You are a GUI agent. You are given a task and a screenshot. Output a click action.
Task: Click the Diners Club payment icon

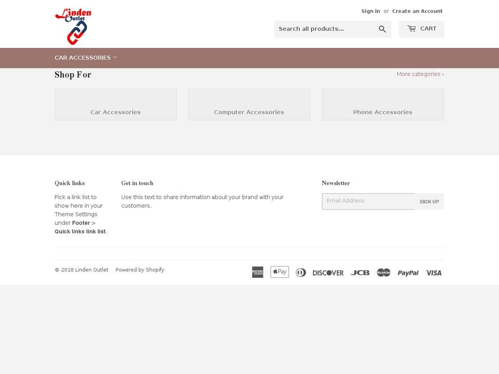301,273
